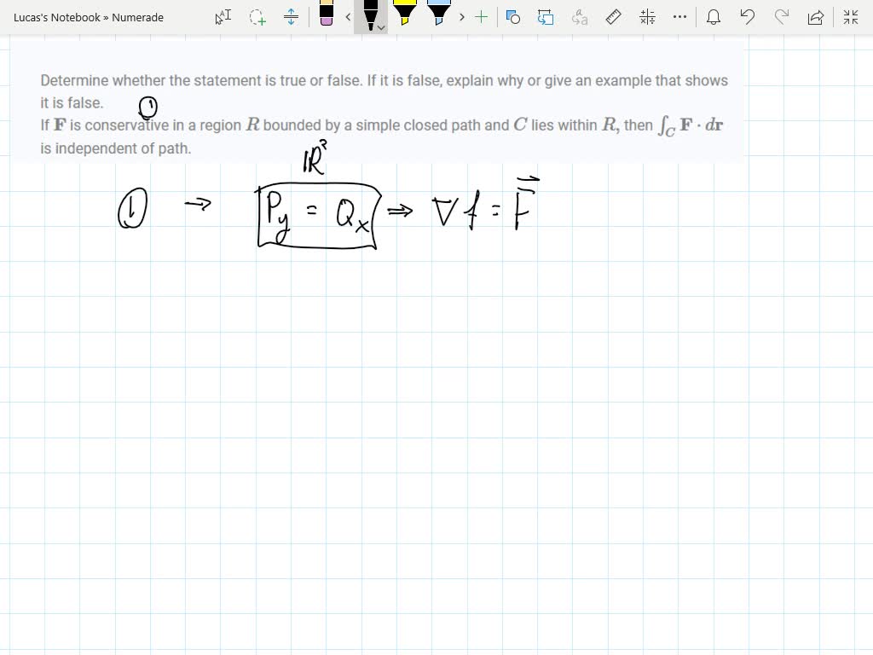Redo the undone action
The width and height of the screenshot is (873, 655).
pyautogui.click(x=781, y=17)
